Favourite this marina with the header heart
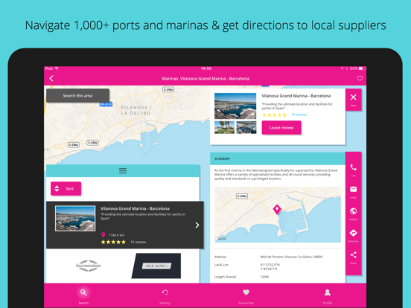411x308 pixels. [x=360, y=78]
